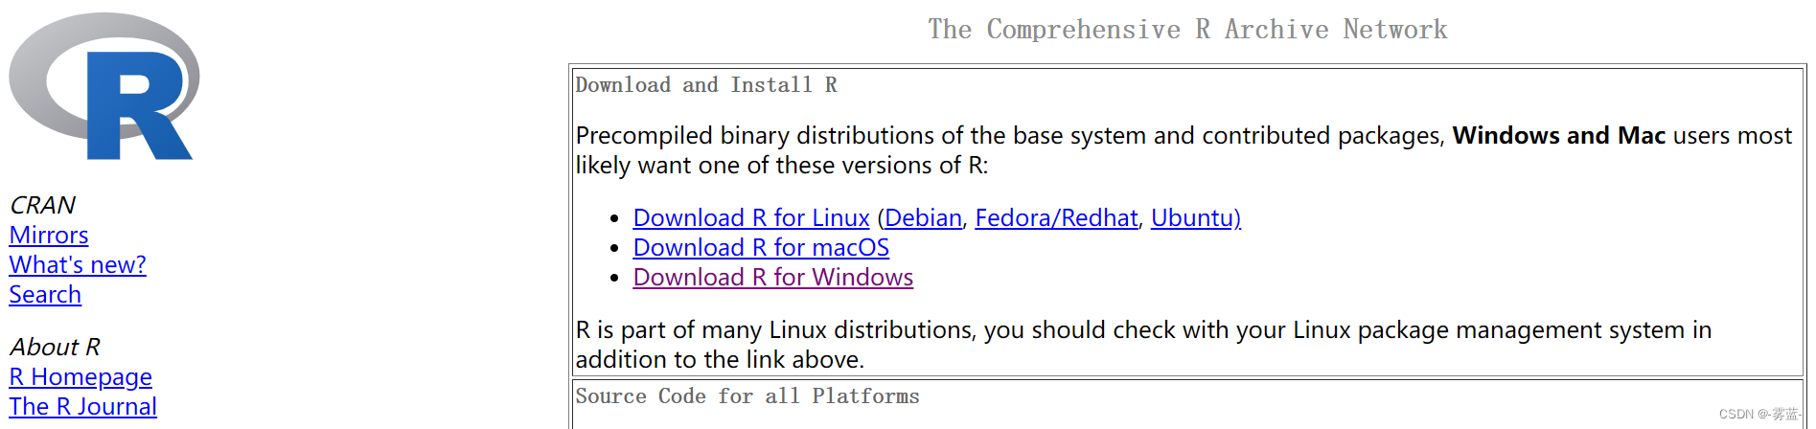Click the R logo image
The width and height of the screenshot is (1816, 429).
[x=104, y=86]
